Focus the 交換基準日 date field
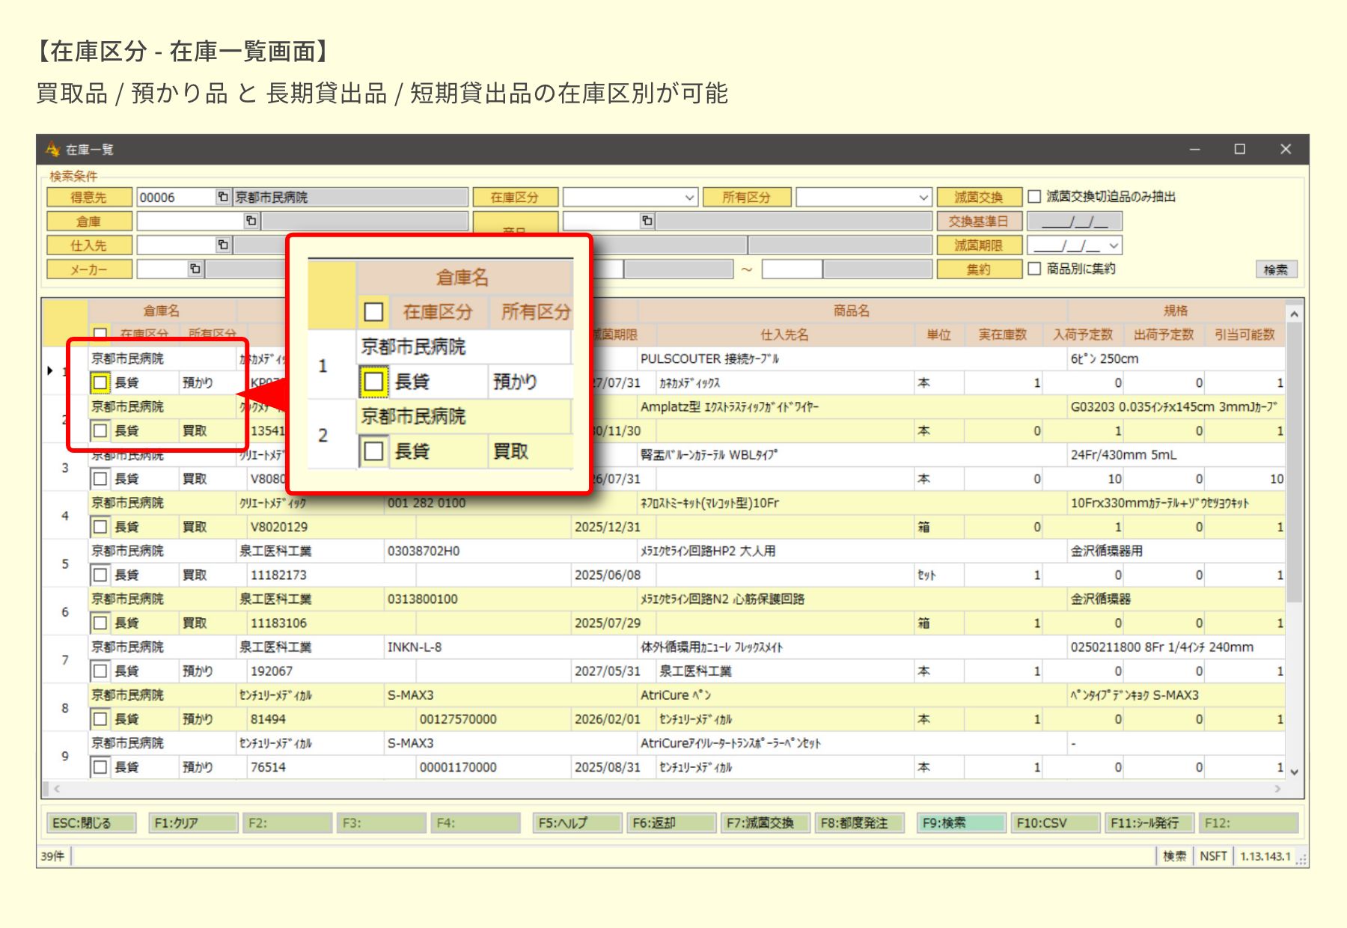Viewport: 1347px width, 928px height. 1075,222
